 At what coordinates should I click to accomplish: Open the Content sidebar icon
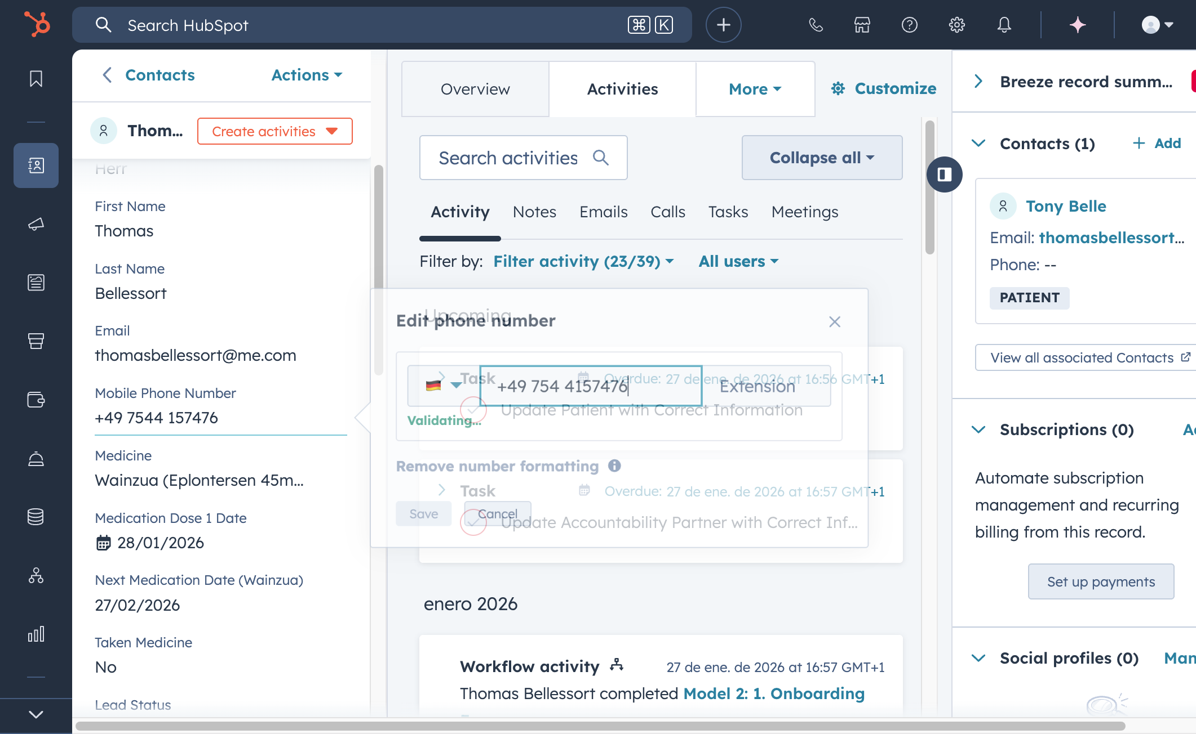coord(36,283)
